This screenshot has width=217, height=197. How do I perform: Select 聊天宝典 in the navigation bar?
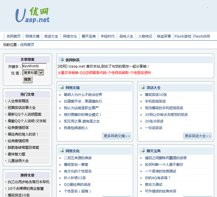pyautogui.click(x=89, y=36)
